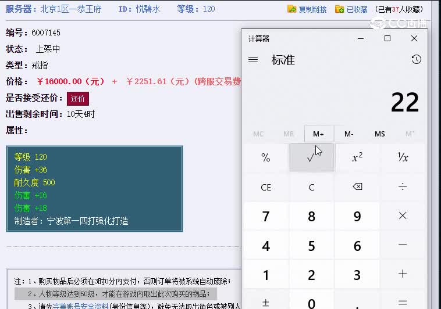The image size is (441, 309).
Task: Click server name 北京1区一恭王府
Action: [x=71, y=9]
